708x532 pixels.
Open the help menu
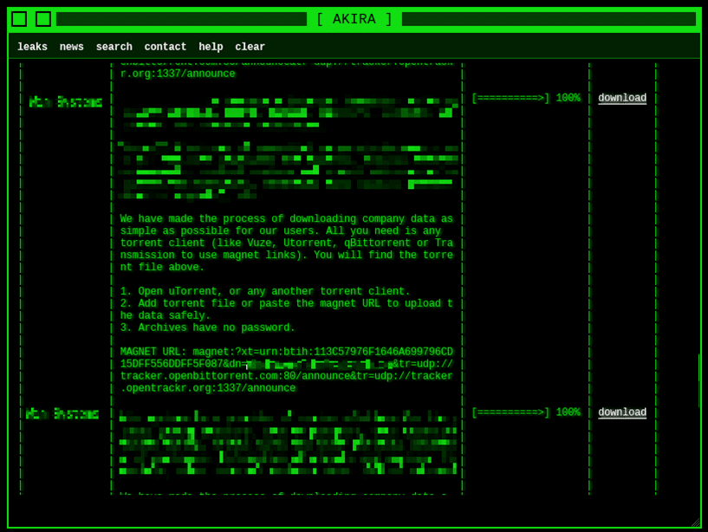[x=211, y=47]
